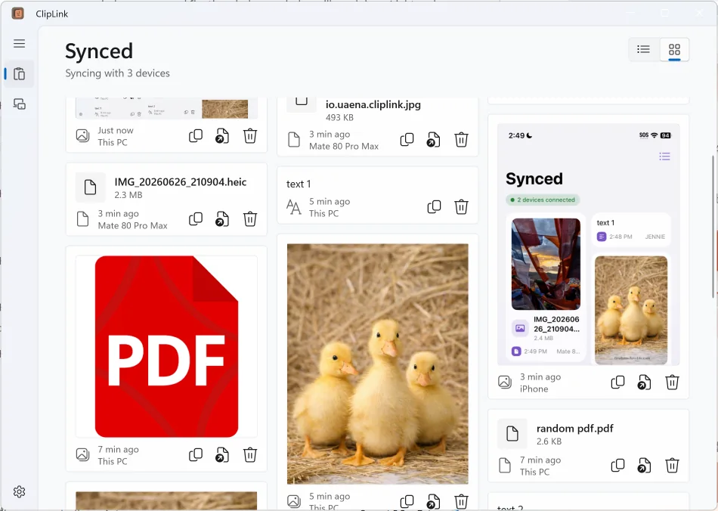Select the clipboard Synced sidebar tab

pyautogui.click(x=19, y=74)
